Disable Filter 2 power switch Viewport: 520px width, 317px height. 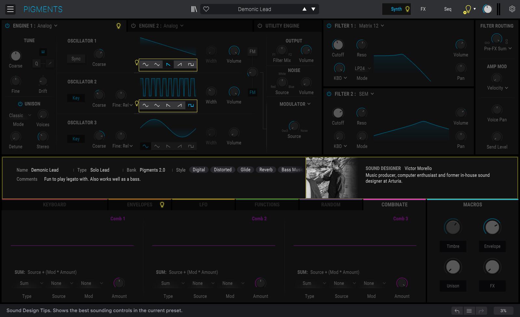[x=329, y=94]
